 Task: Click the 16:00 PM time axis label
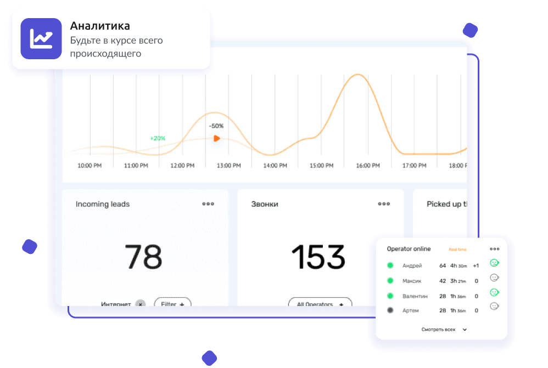368,165
